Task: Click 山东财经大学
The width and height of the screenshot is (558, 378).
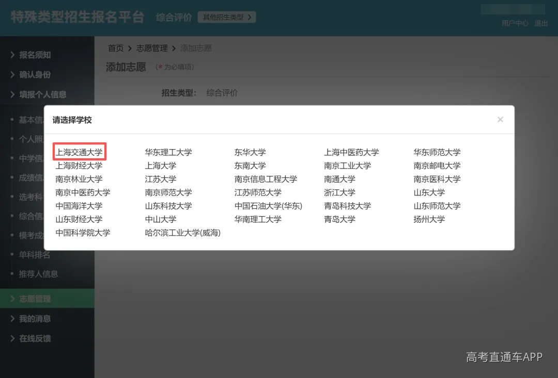Action: tap(79, 219)
